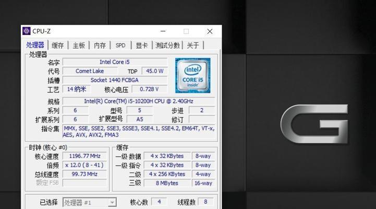Open the 显卡 tab
Screen dimensions: 376x209
point(141,45)
